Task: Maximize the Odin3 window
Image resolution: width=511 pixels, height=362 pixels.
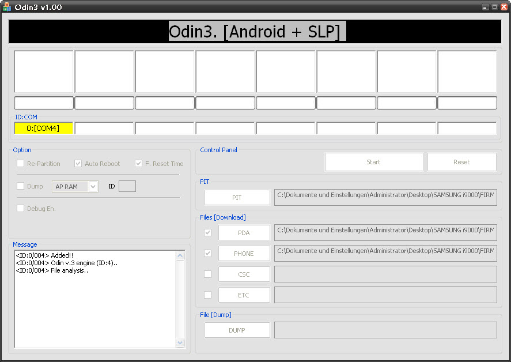Action: [x=495, y=7]
